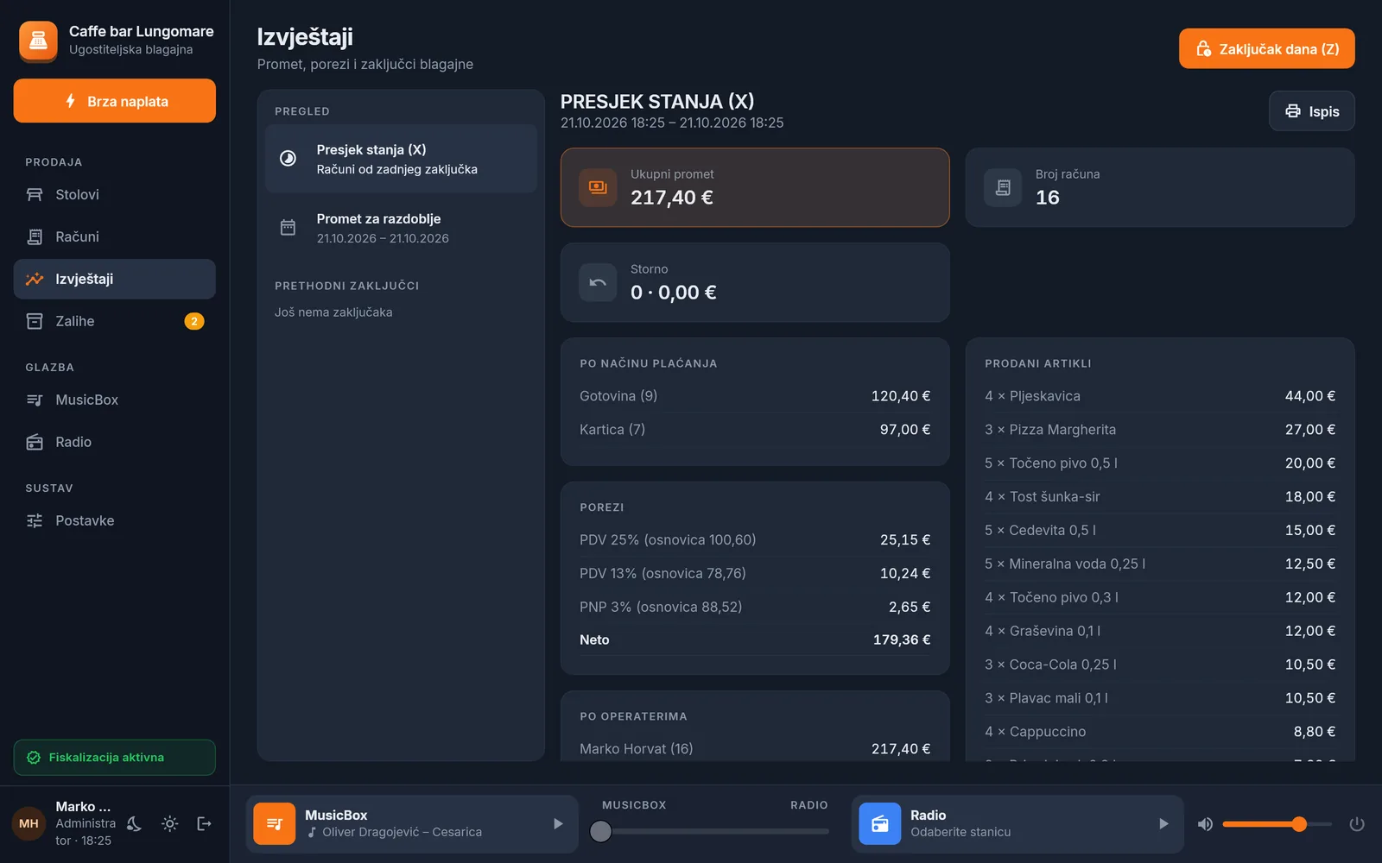Open Stolovi in the sidebar
The height and width of the screenshot is (863, 1382).
(115, 195)
